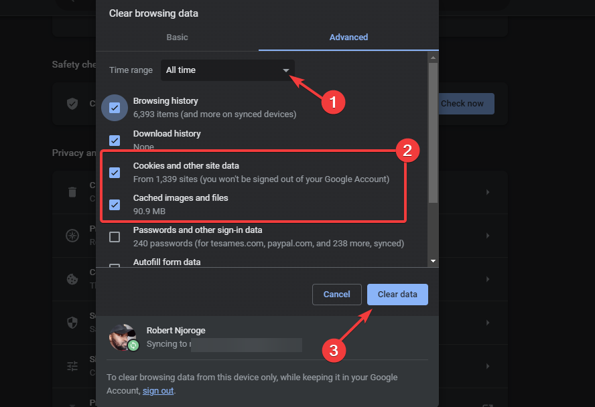This screenshot has width=595, height=407.
Task: Select the Advanced tab
Action: point(348,37)
